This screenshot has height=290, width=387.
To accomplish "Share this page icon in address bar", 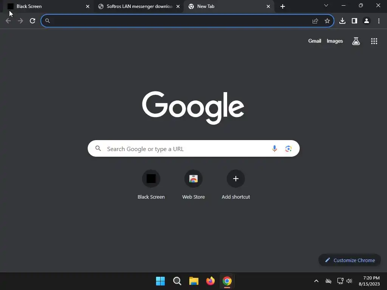I will click(x=315, y=21).
